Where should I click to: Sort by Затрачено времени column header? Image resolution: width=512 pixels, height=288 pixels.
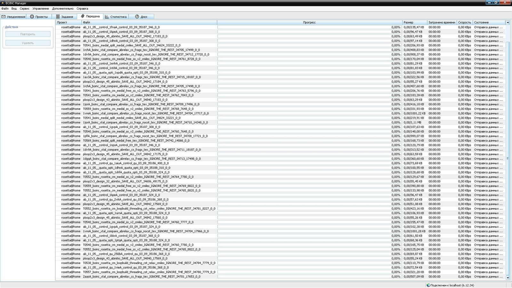(442, 22)
